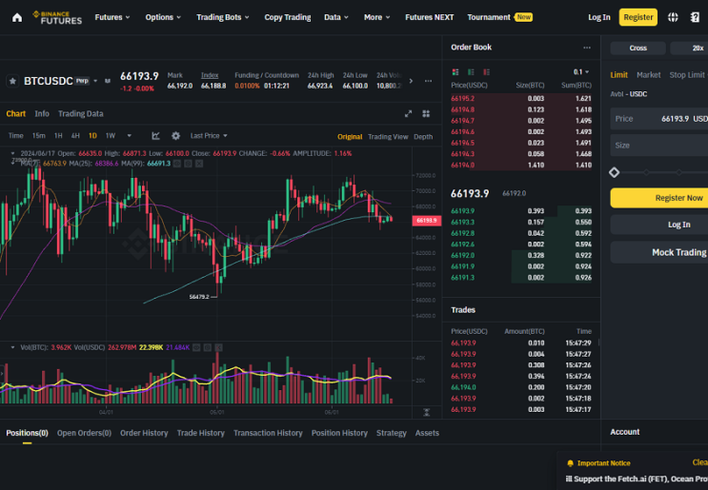
Task: Click the Mock Trading button
Action: 659,252
